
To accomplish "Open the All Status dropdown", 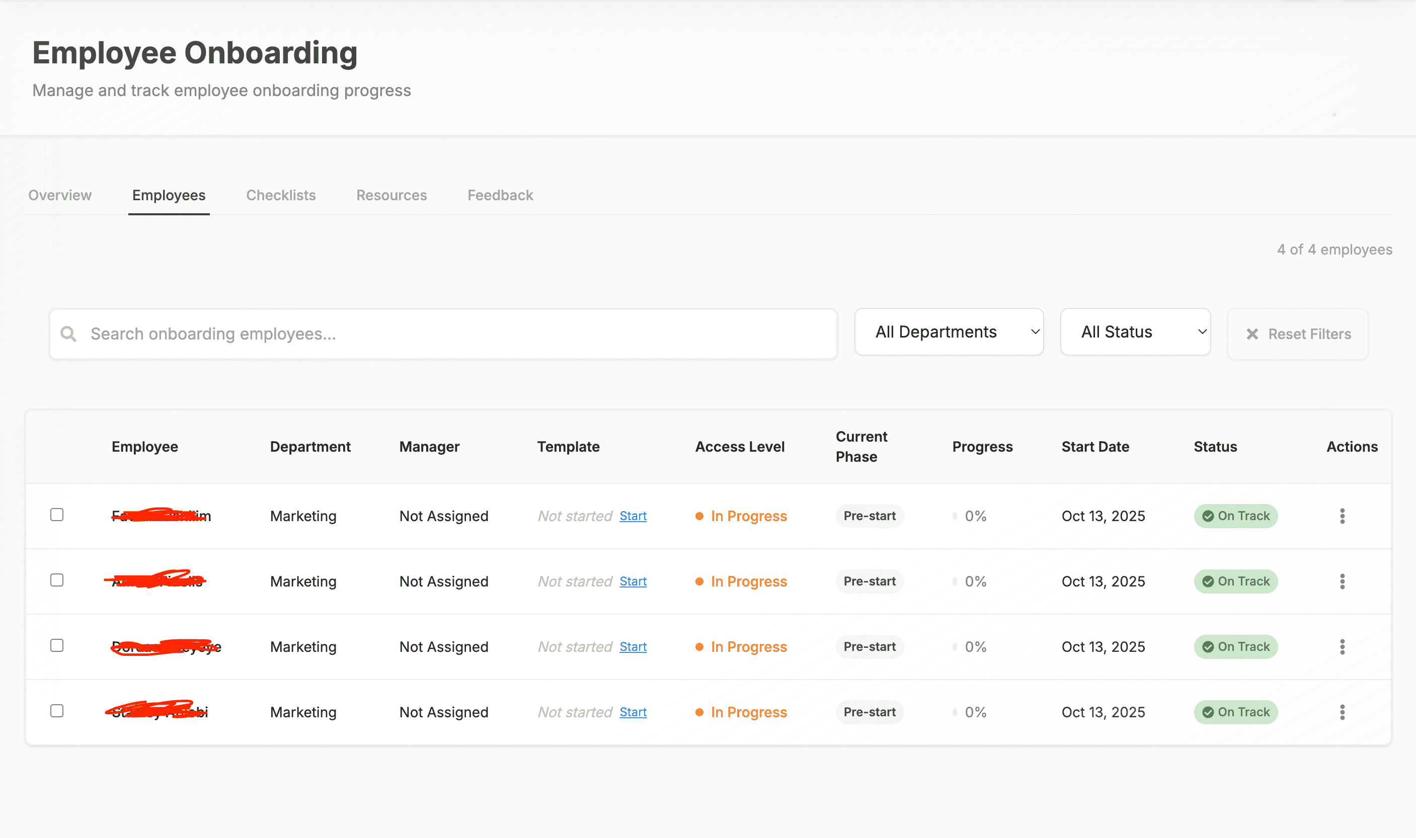I will click(1135, 331).
